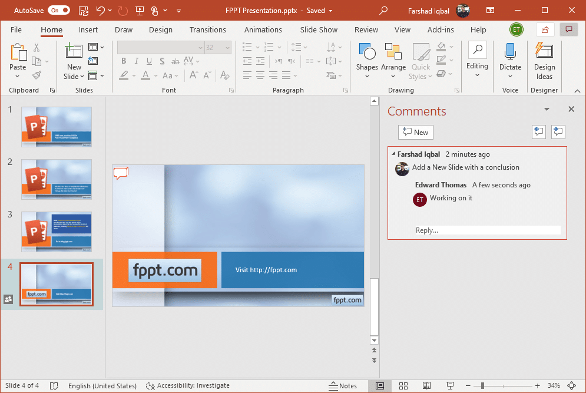The image size is (586, 393).
Task: Toggle the Comments pane button in ribbon
Action: click(x=568, y=29)
